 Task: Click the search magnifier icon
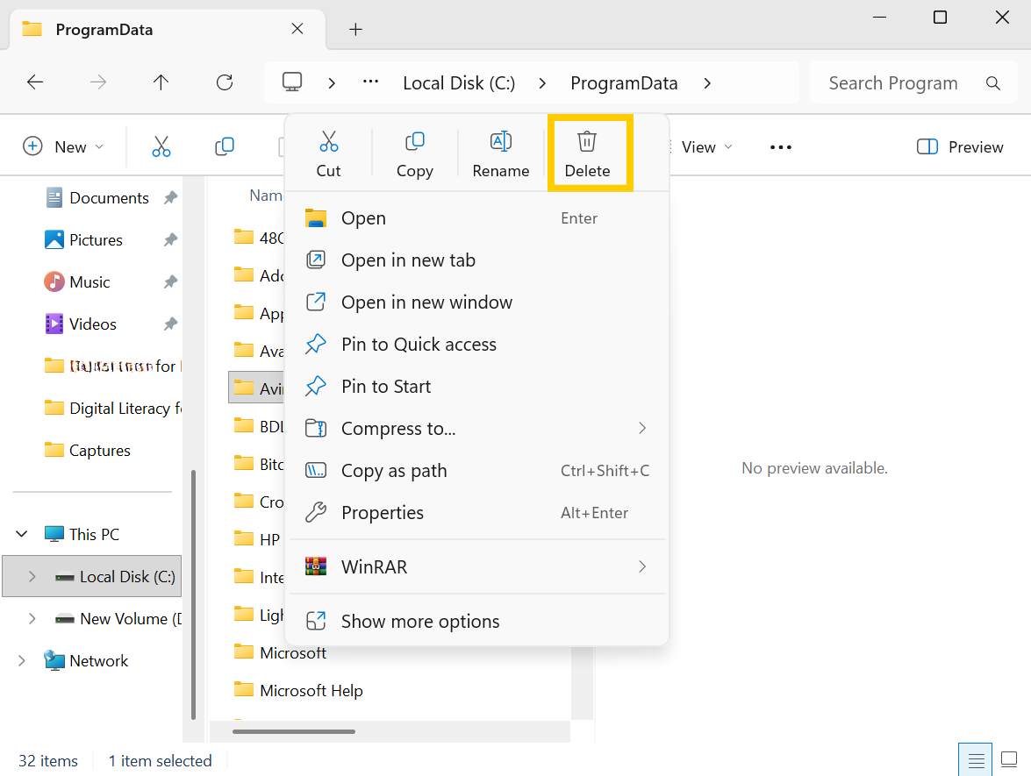point(993,83)
